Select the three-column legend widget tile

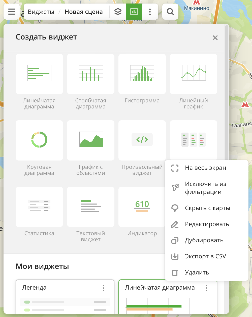(194, 140)
